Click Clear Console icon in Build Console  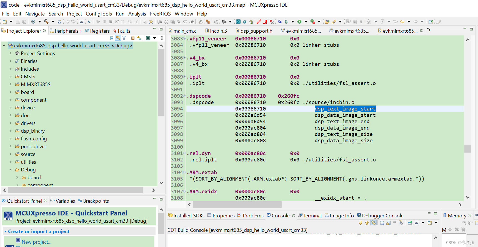(x=401, y=223)
